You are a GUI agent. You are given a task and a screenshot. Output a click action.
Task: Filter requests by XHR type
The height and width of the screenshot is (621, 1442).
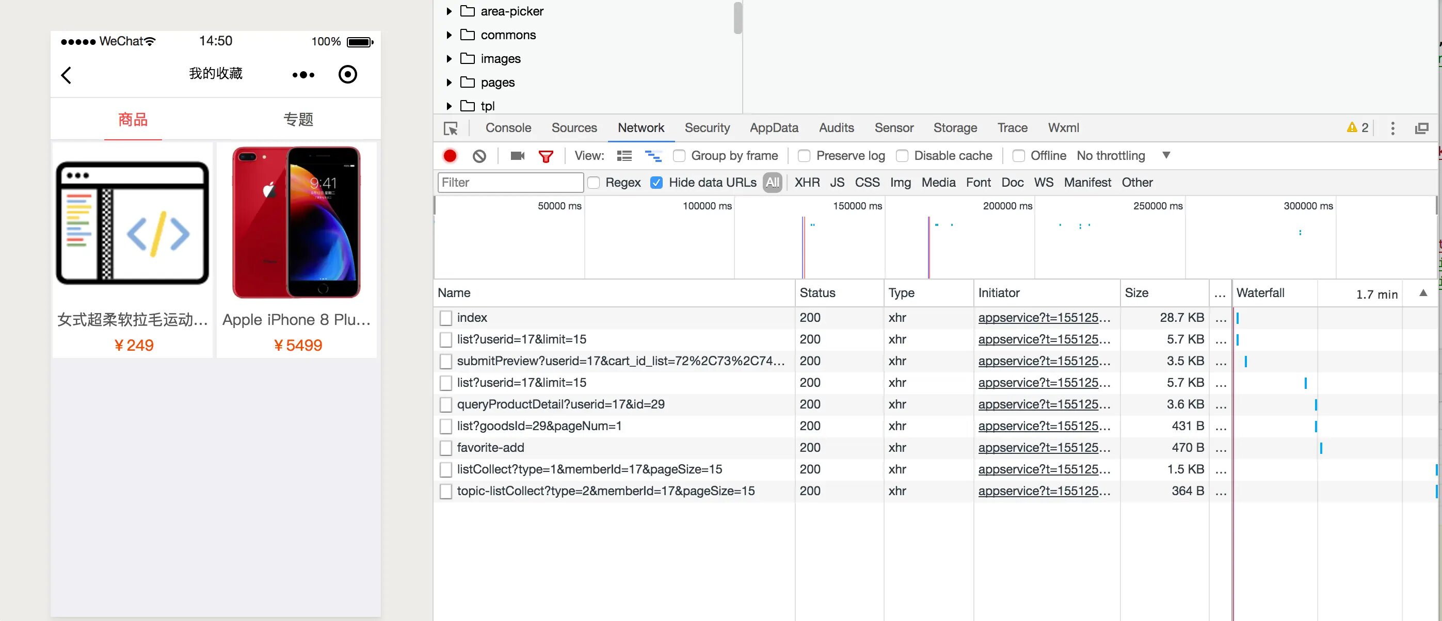point(807,183)
